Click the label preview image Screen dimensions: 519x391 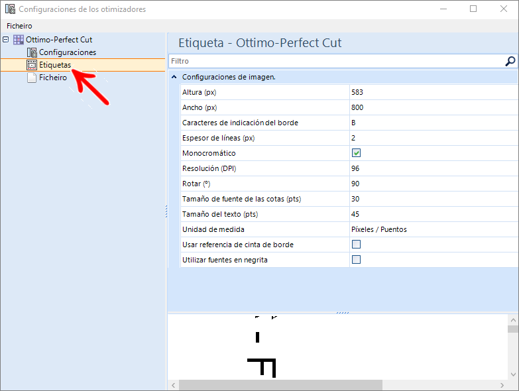pyautogui.click(x=337, y=347)
